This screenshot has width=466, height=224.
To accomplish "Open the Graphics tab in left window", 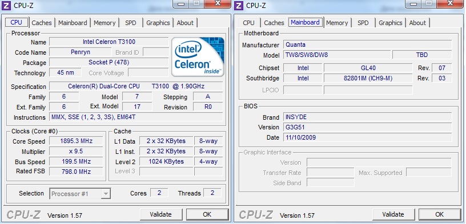I will [x=158, y=23].
